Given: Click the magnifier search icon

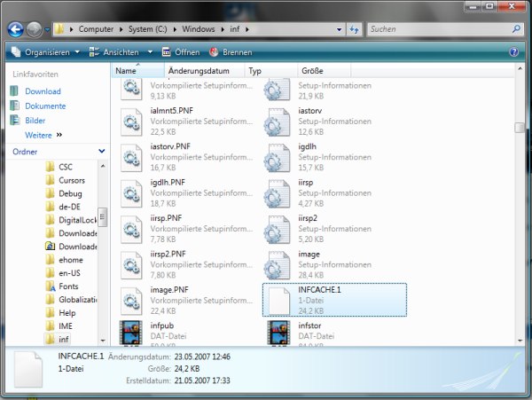Looking at the screenshot, I should point(516,29).
